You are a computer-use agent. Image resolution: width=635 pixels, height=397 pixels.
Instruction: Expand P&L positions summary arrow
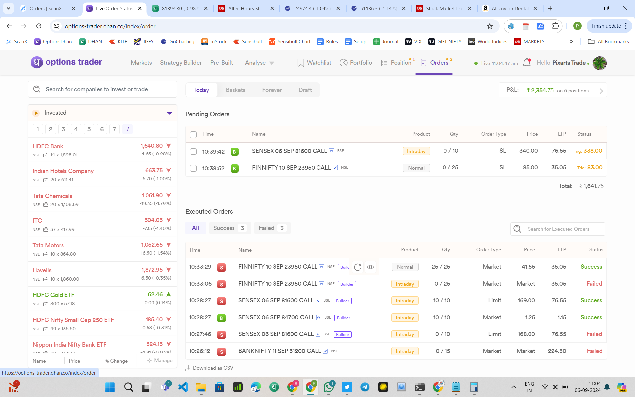tap(601, 91)
